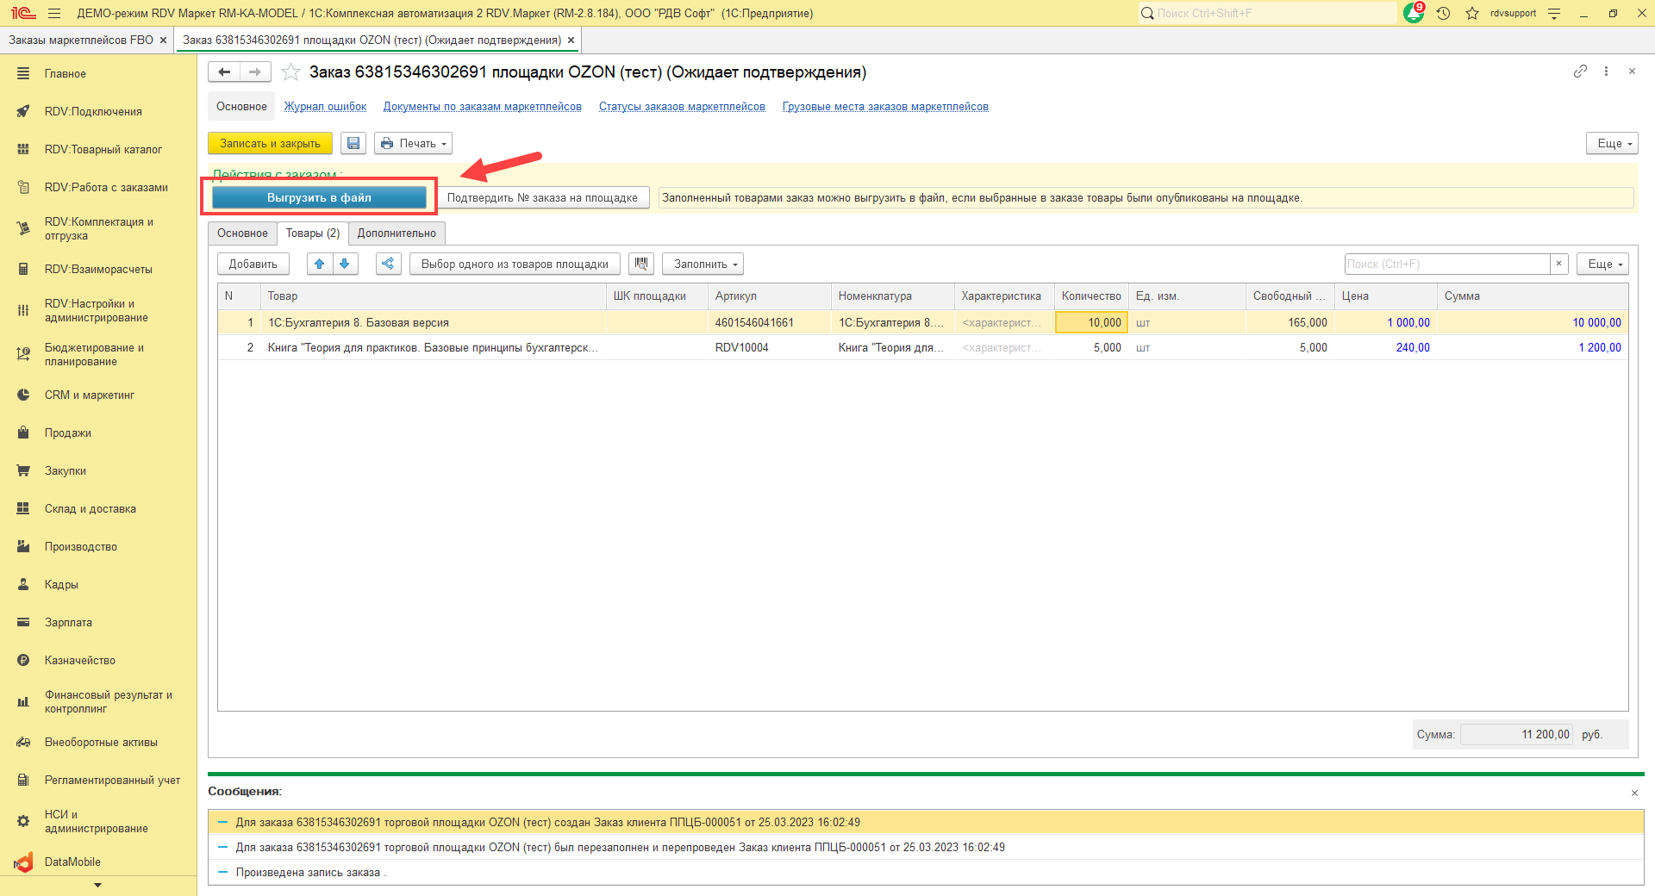
Task: Open RDV:Товарный каталог in sidebar
Action: [x=103, y=150]
